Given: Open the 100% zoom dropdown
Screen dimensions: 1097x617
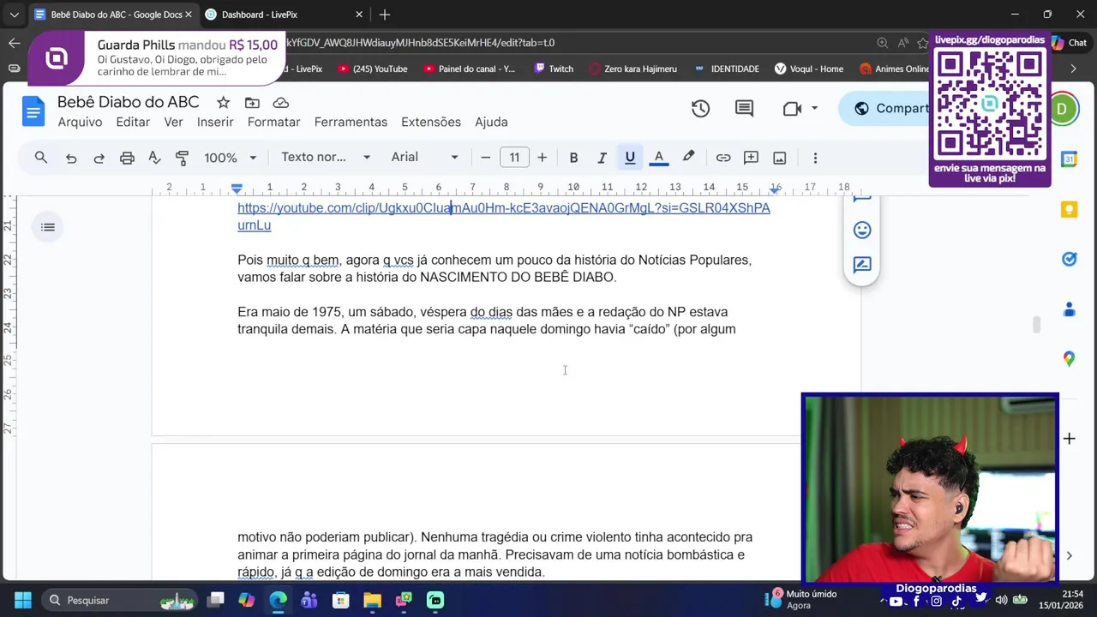Looking at the screenshot, I should tap(230, 158).
